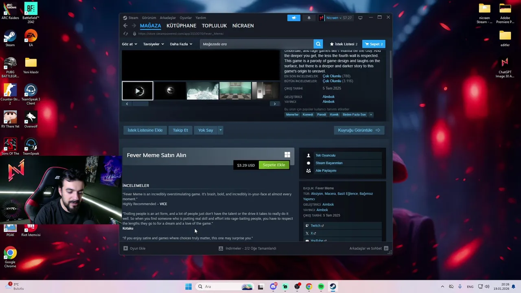Click the Windows platform icon in purchase box
Viewport: 521px width, 293px height.
pyautogui.click(x=287, y=155)
